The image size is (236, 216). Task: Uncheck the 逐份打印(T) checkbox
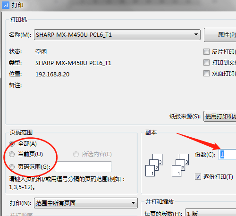tap(198, 176)
